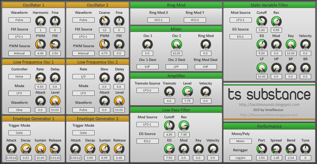This screenshot has height=164, width=317.
Task: Open the flavouroflime.blogspot.com link
Action: (269, 115)
